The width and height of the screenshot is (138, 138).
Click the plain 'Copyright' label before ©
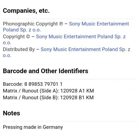click(x=14, y=37)
